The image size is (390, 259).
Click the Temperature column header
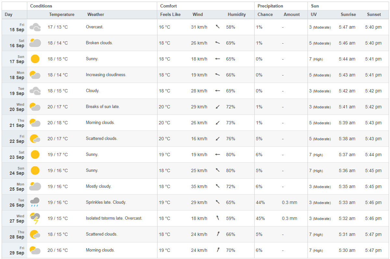click(x=62, y=14)
